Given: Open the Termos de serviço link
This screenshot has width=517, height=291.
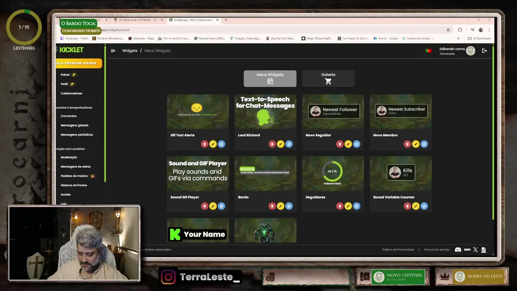Looking at the screenshot, I should [437, 250].
